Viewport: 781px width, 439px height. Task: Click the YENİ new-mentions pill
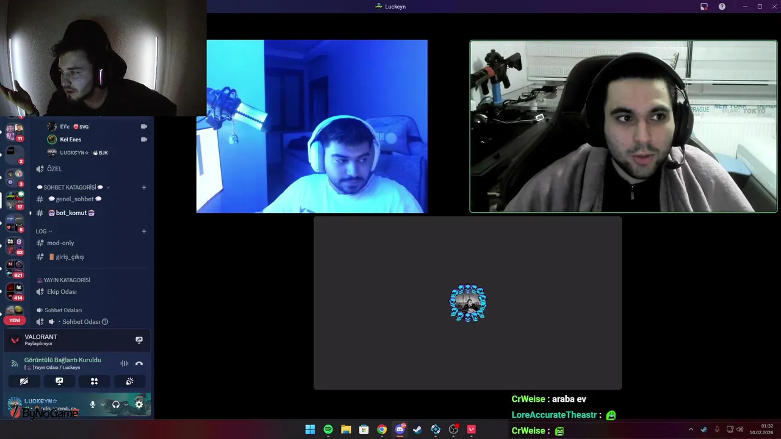pos(15,320)
